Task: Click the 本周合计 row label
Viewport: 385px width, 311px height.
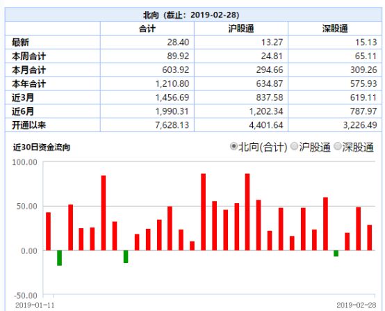Action: pyautogui.click(x=29, y=56)
